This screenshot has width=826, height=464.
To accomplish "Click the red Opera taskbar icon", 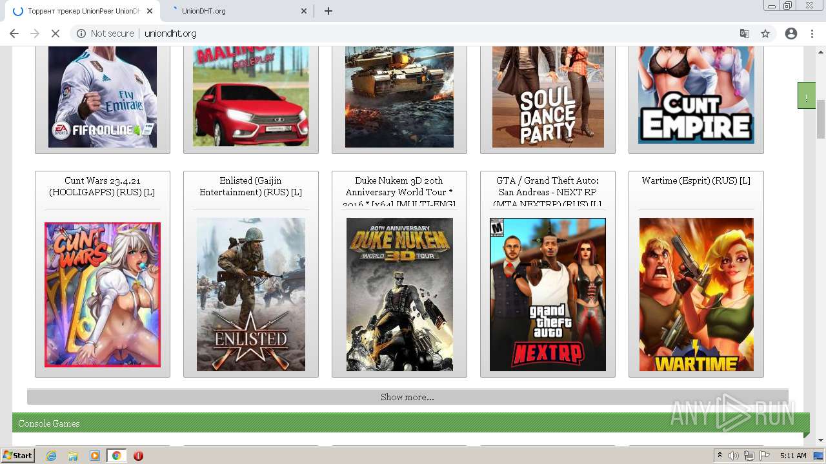I will (x=138, y=456).
